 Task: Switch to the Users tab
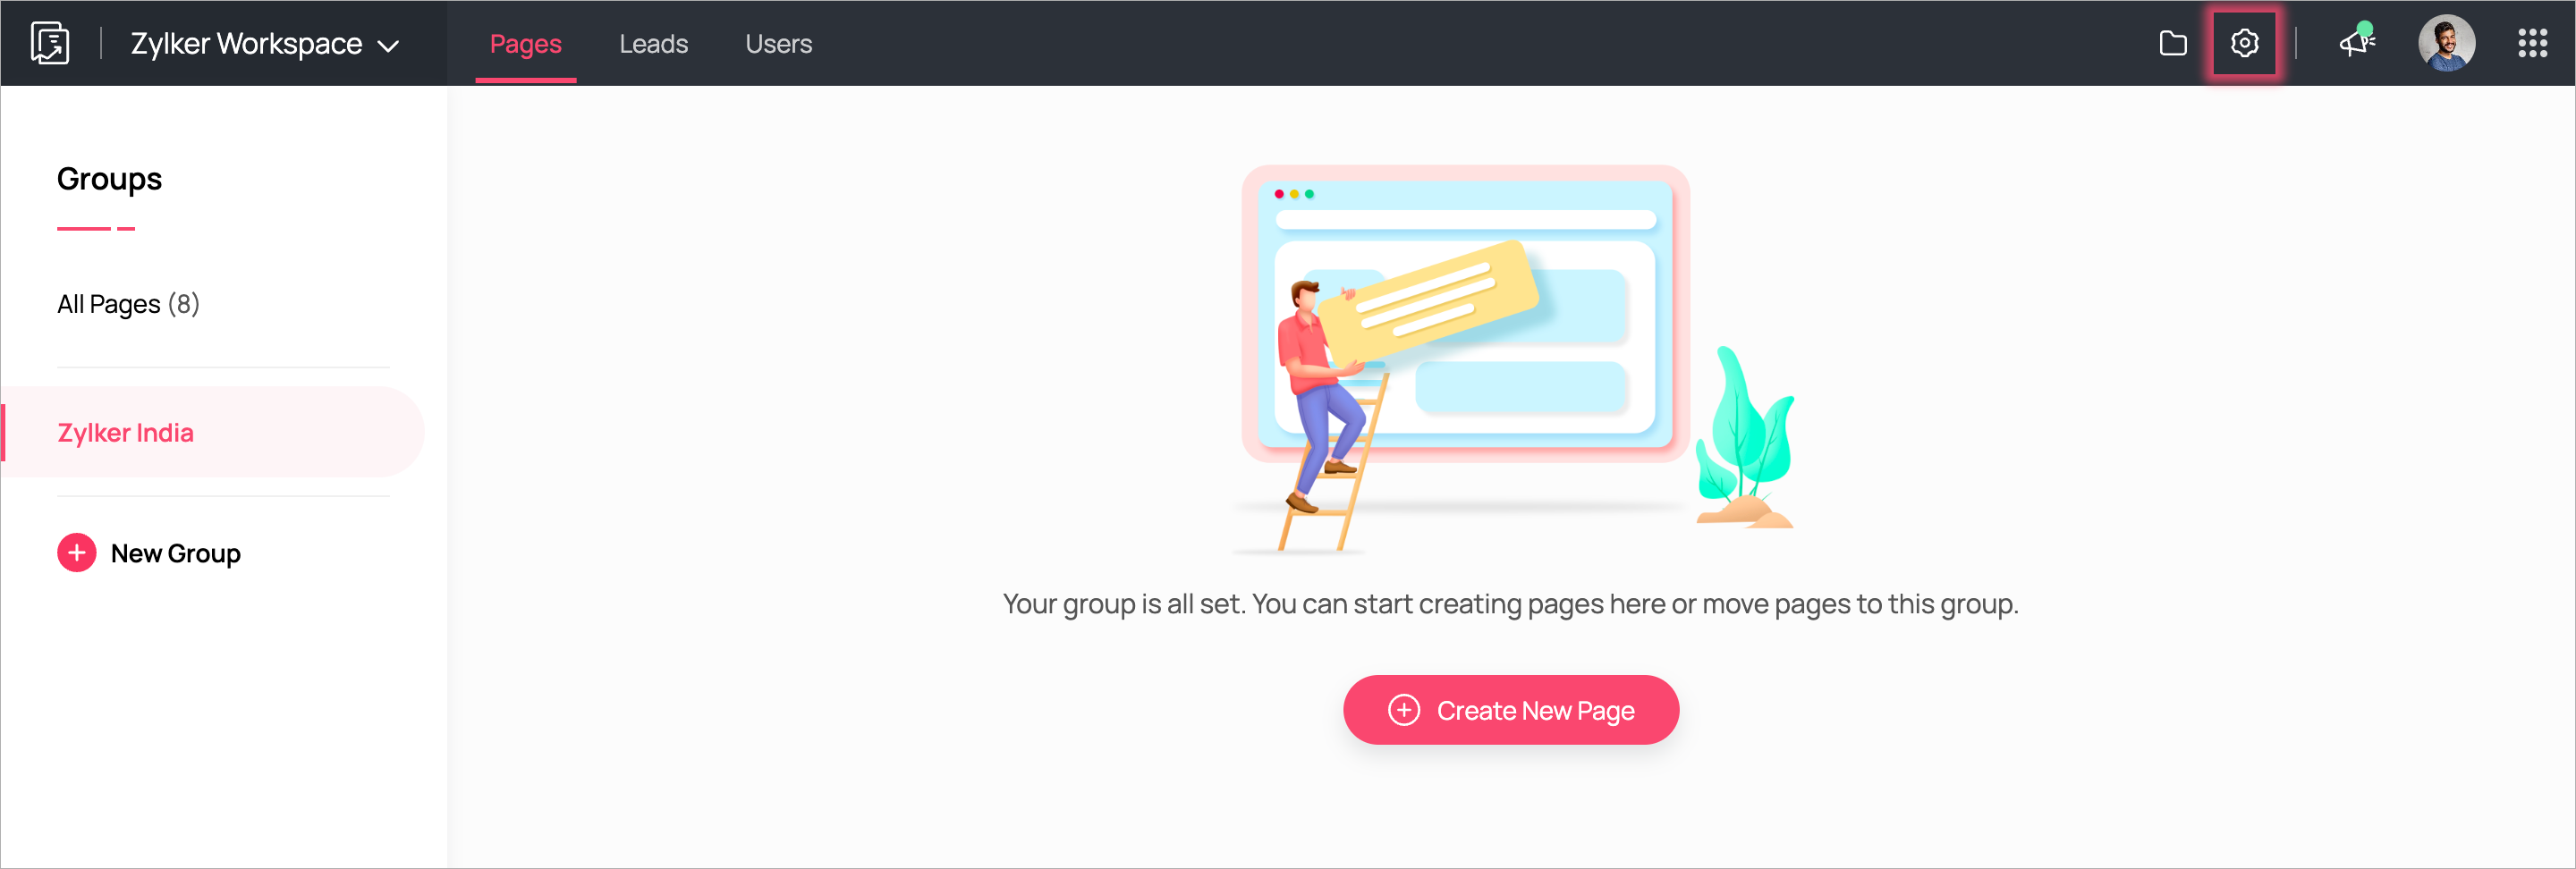coord(778,44)
